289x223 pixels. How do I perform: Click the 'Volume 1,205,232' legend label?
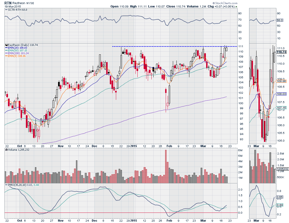pyautogui.click(x=19, y=150)
